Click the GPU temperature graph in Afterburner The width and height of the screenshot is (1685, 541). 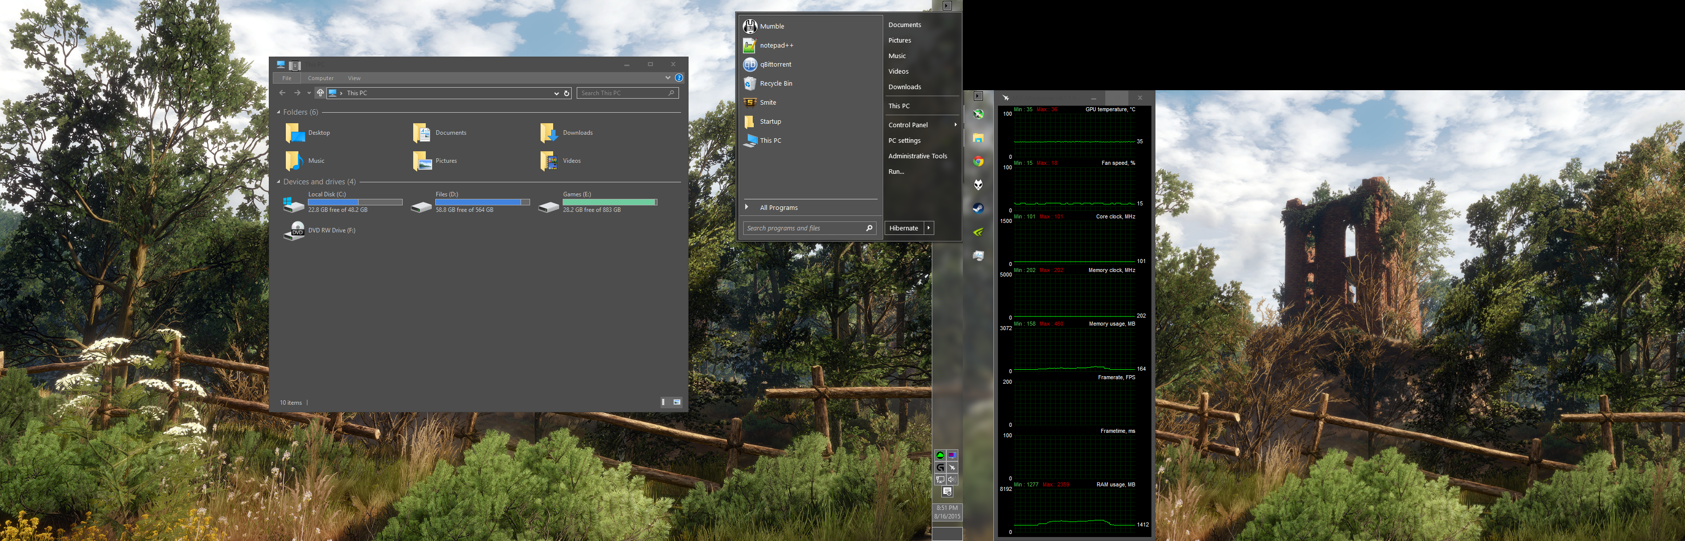pyautogui.click(x=1074, y=135)
